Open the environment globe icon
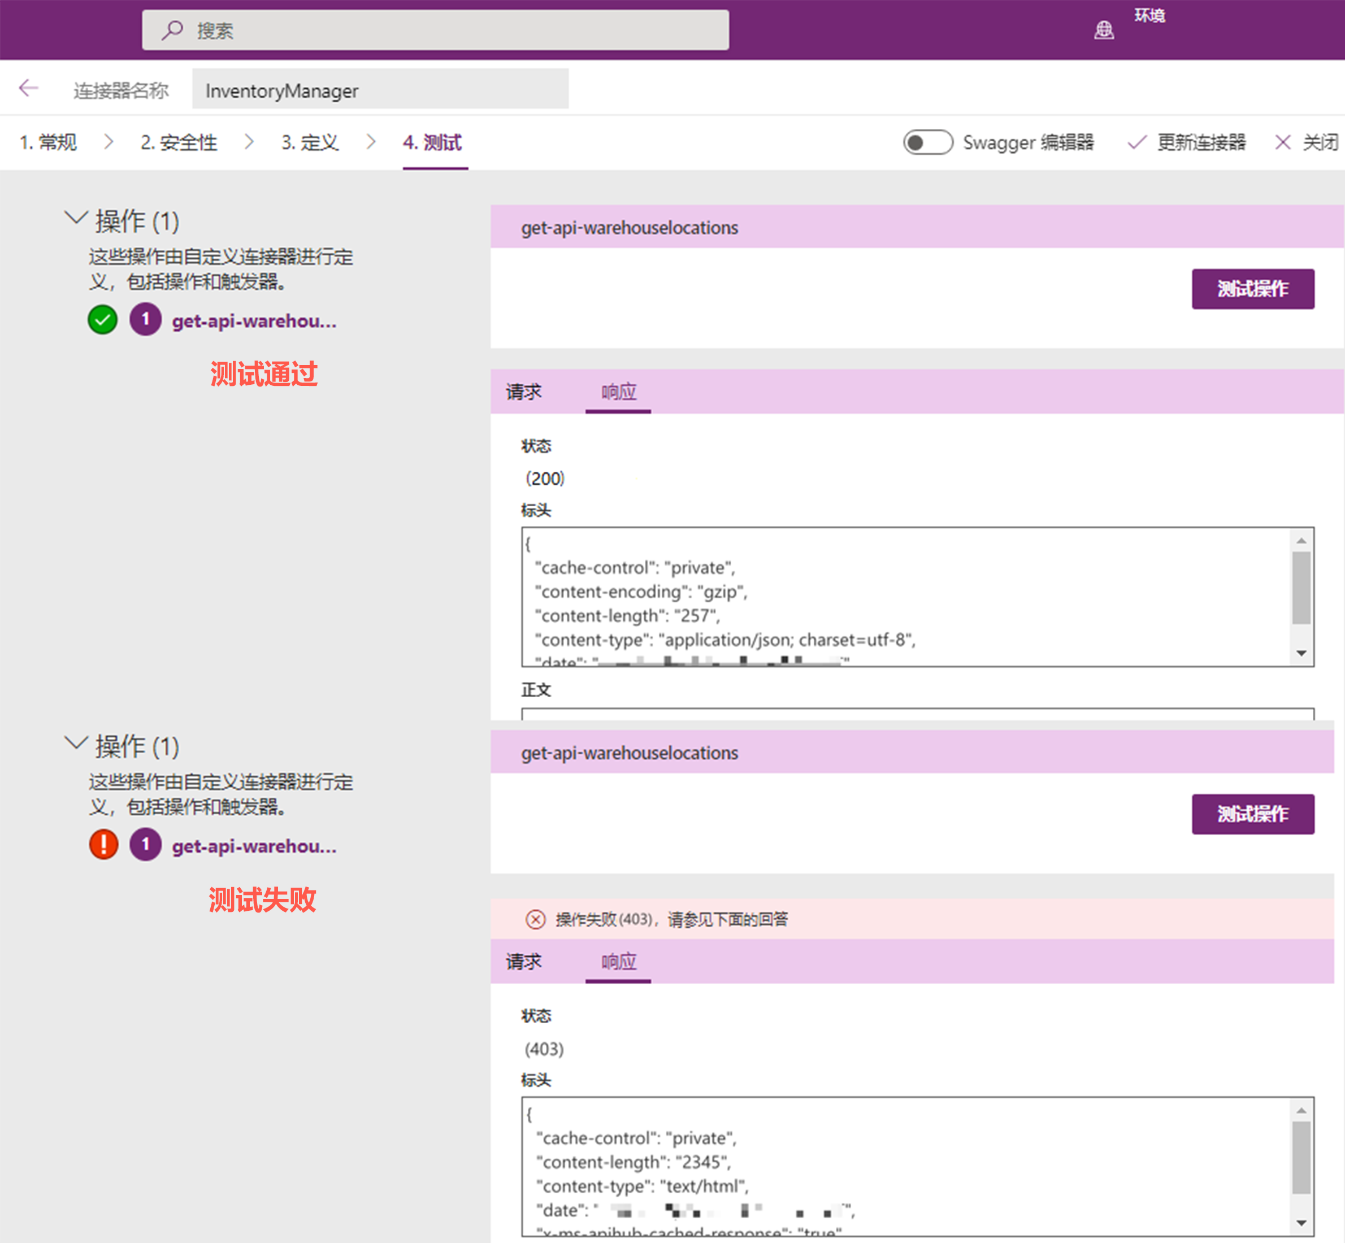The height and width of the screenshot is (1243, 1345). (1104, 31)
